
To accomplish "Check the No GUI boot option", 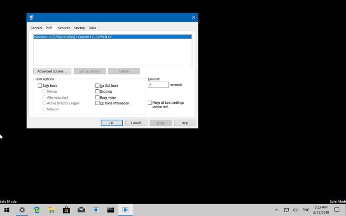I will 98,86.
